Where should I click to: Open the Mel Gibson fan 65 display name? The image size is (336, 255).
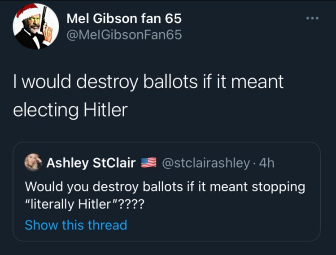(x=124, y=18)
